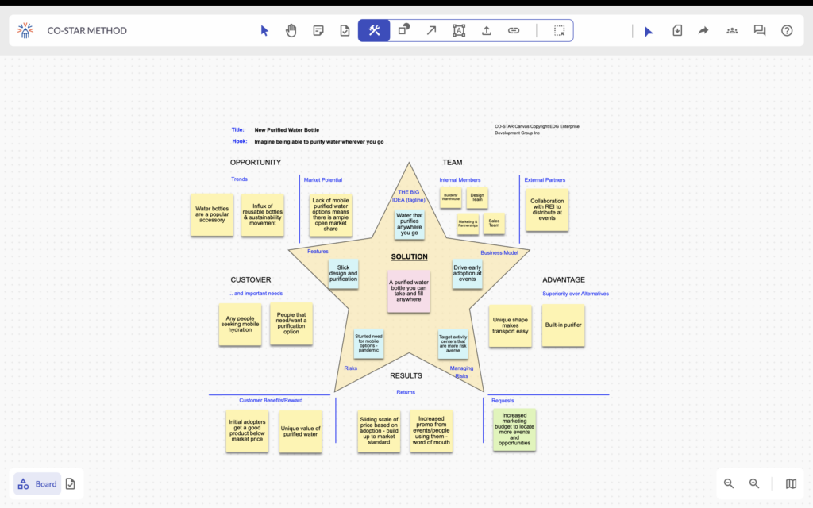Activate the marquee selection tool

point(560,30)
